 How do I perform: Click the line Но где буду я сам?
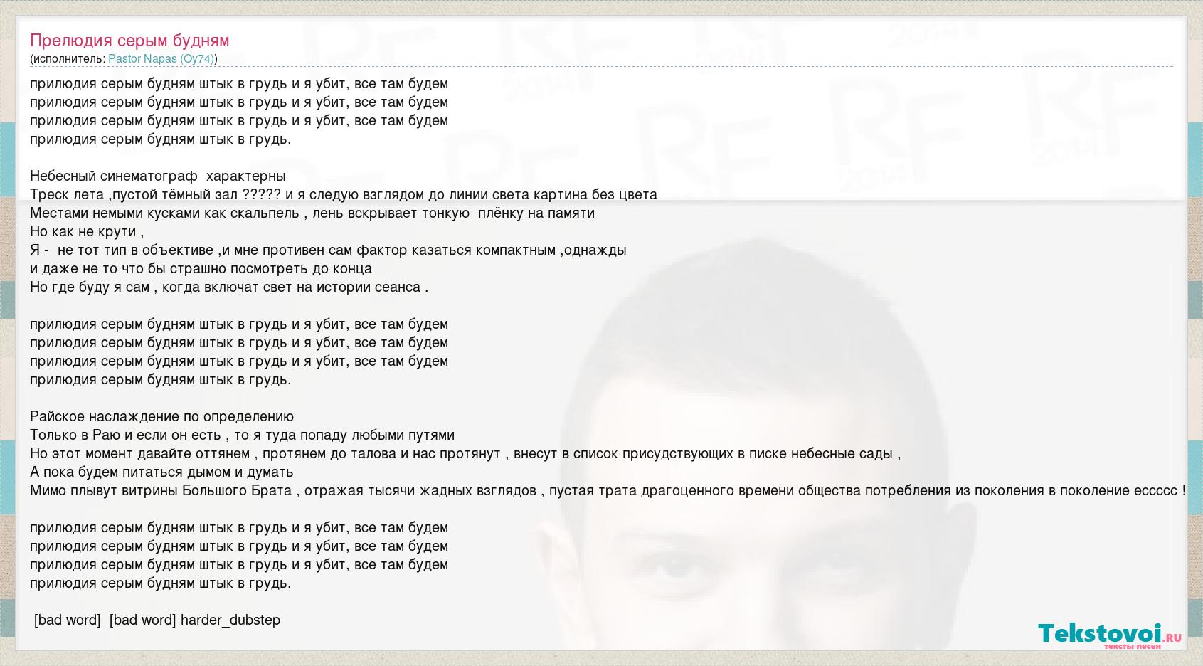[x=228, y=287]
